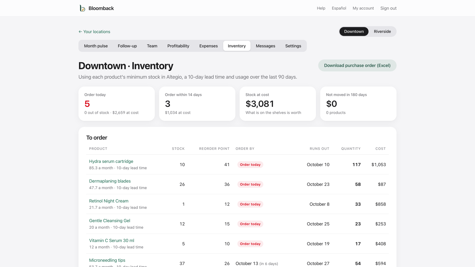Click the October 13 order by date
The height and width of the screenshot is (267, 475).
click(x=247, y=263)
